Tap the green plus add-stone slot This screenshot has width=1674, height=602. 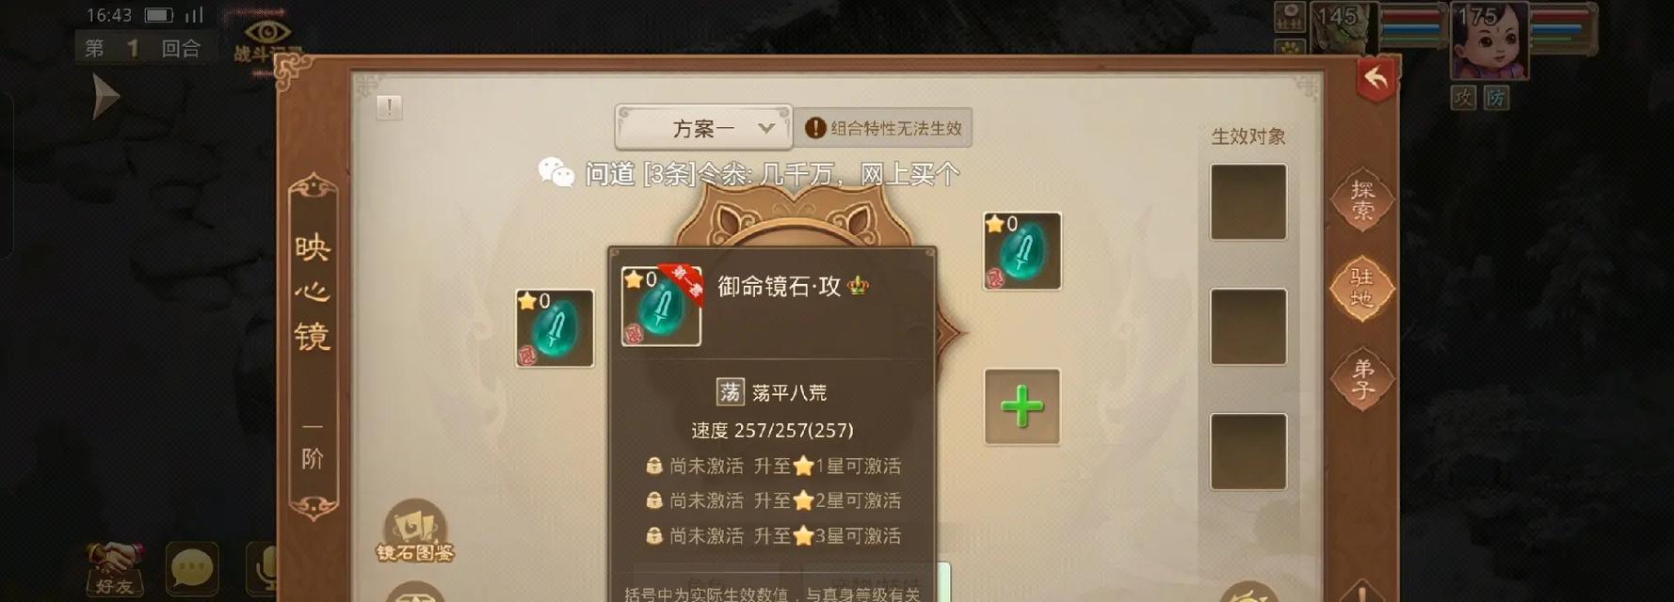coord(1022,406)
